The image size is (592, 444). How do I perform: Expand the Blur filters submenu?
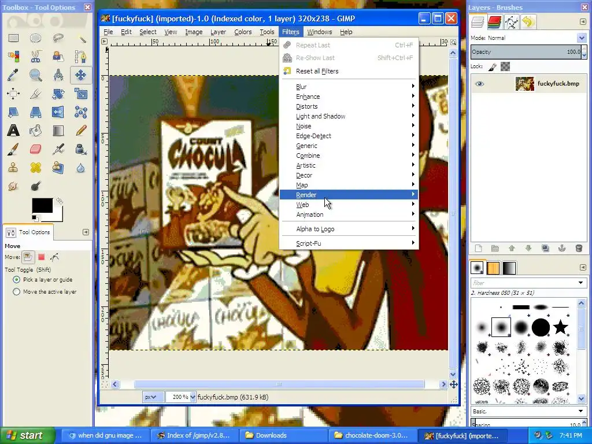pyautogui.click(x=349, y=87)
